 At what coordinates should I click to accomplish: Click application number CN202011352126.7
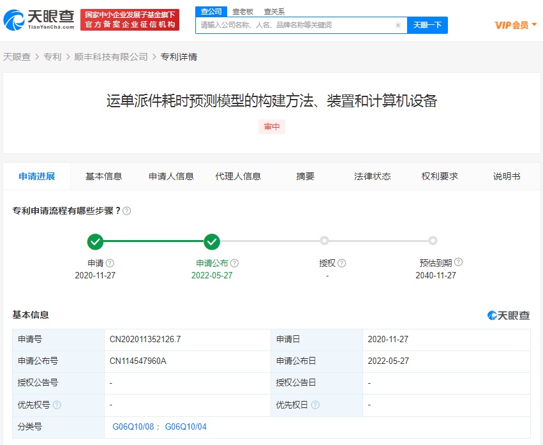[145, 339]
